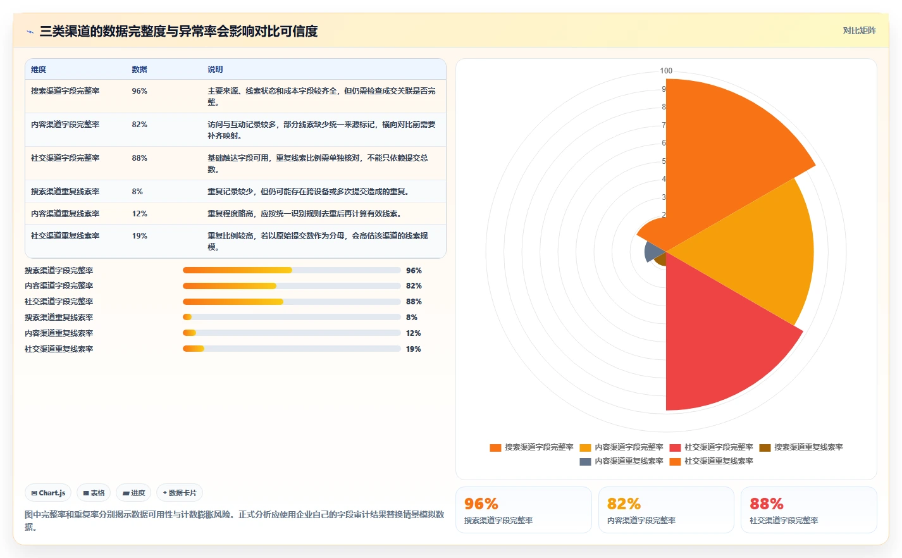The width and height of the screenshot is (902, 558).
Task: Select table cell 社交渠道字段完整率
Action: tap(65, 158)
